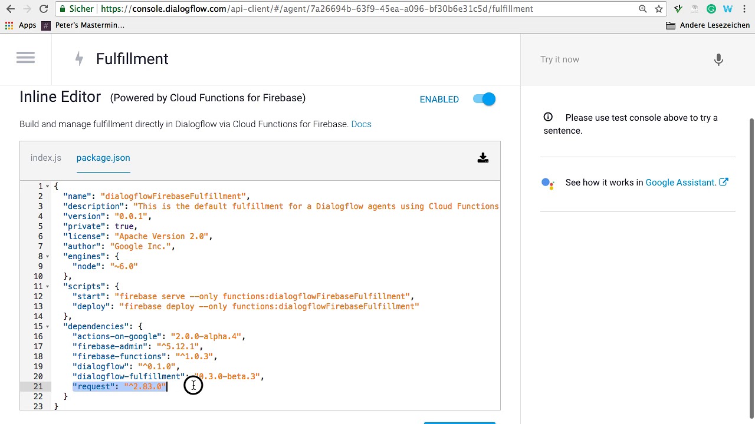This screenshot has width=755, height=424.
Task: Open the Chrome three-dot menu
Action: coord(744,9)
